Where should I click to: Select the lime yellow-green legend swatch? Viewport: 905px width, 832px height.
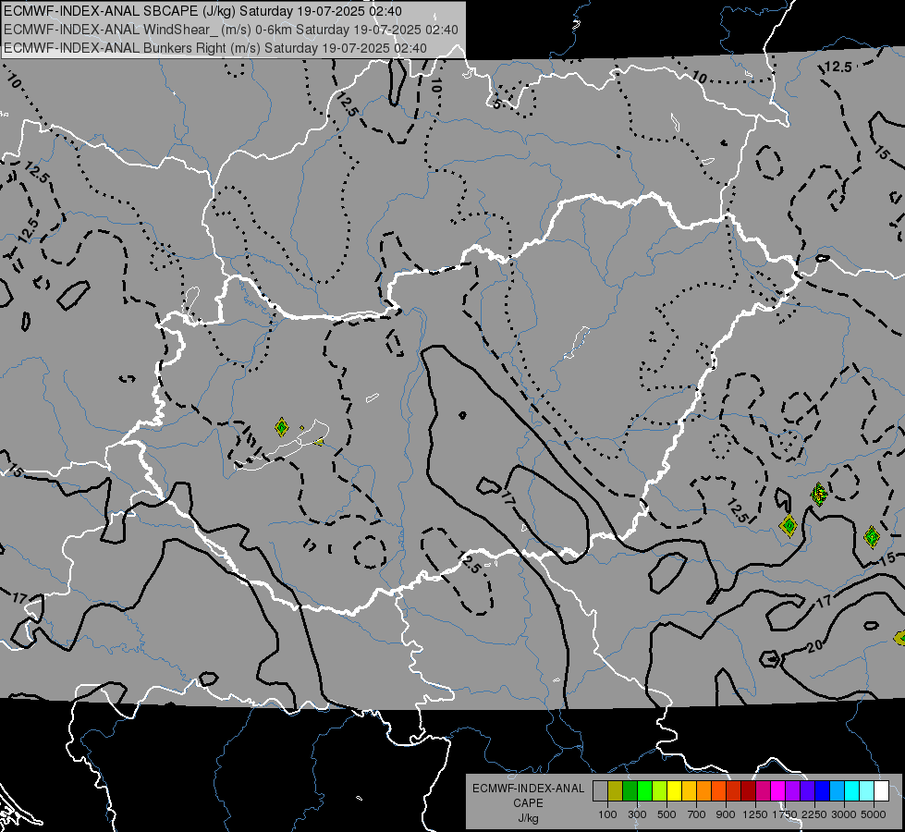pos(660,790)
